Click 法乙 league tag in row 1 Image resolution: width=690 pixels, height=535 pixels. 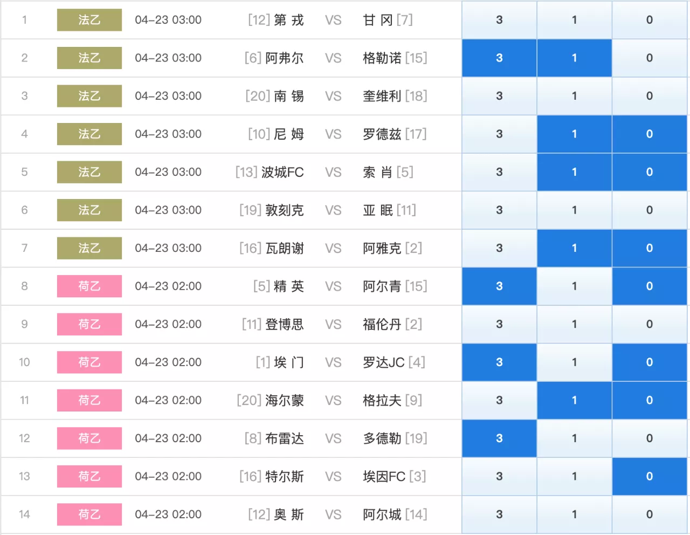[x=89, y=20]
